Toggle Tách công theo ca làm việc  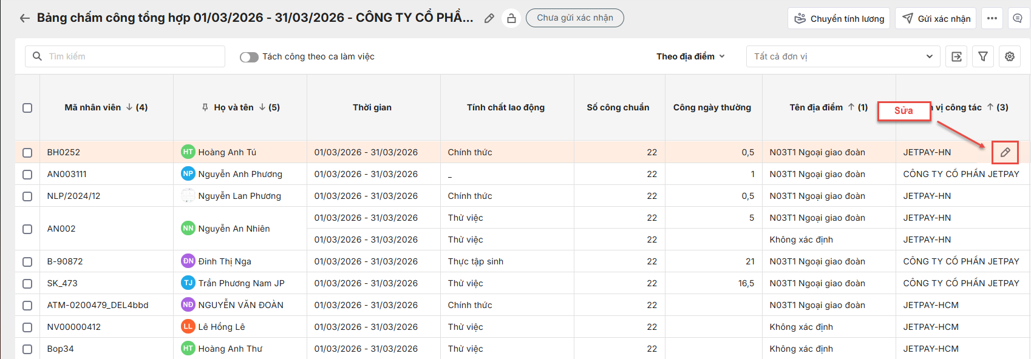[x=249, y=57]
